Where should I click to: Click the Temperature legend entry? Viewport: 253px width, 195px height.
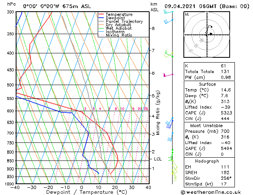click(x=119, y=14)
